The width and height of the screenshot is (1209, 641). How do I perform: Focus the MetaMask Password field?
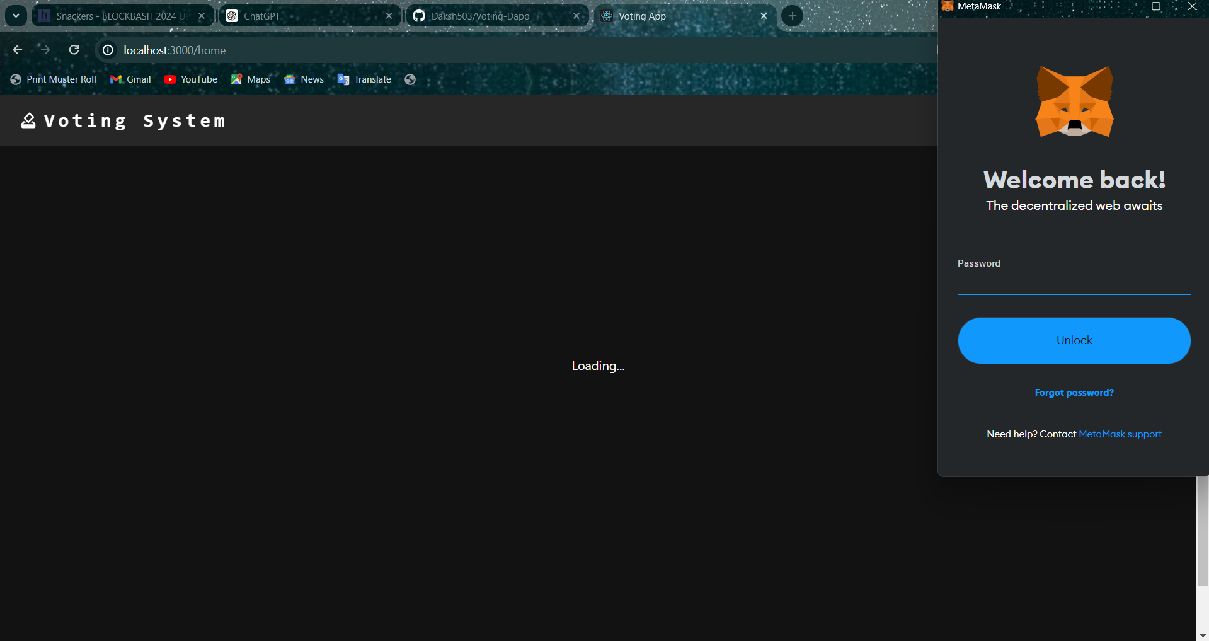(1074, 283)
